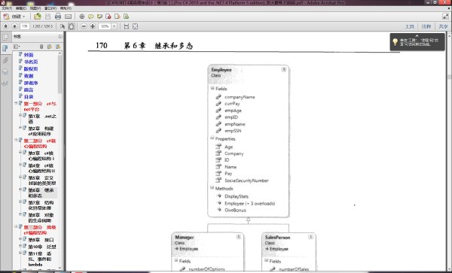Click the Add sticky note comment icon
This screenshot has width=452, height=273.
91,17
